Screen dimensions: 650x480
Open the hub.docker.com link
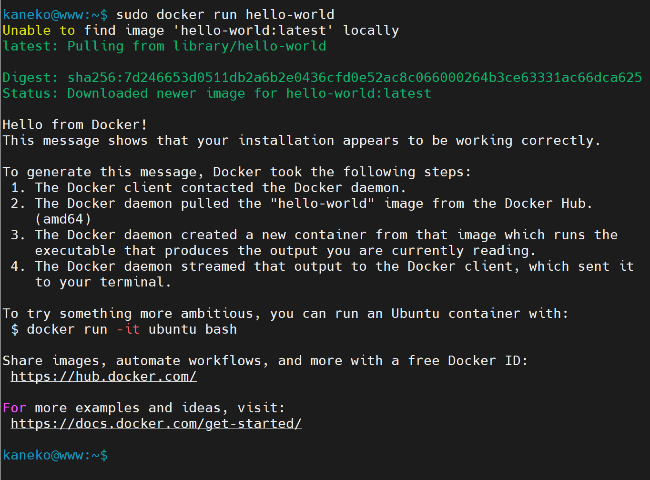[103, 377]
